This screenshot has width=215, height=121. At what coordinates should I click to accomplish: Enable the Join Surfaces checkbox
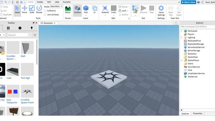(45, 15)
